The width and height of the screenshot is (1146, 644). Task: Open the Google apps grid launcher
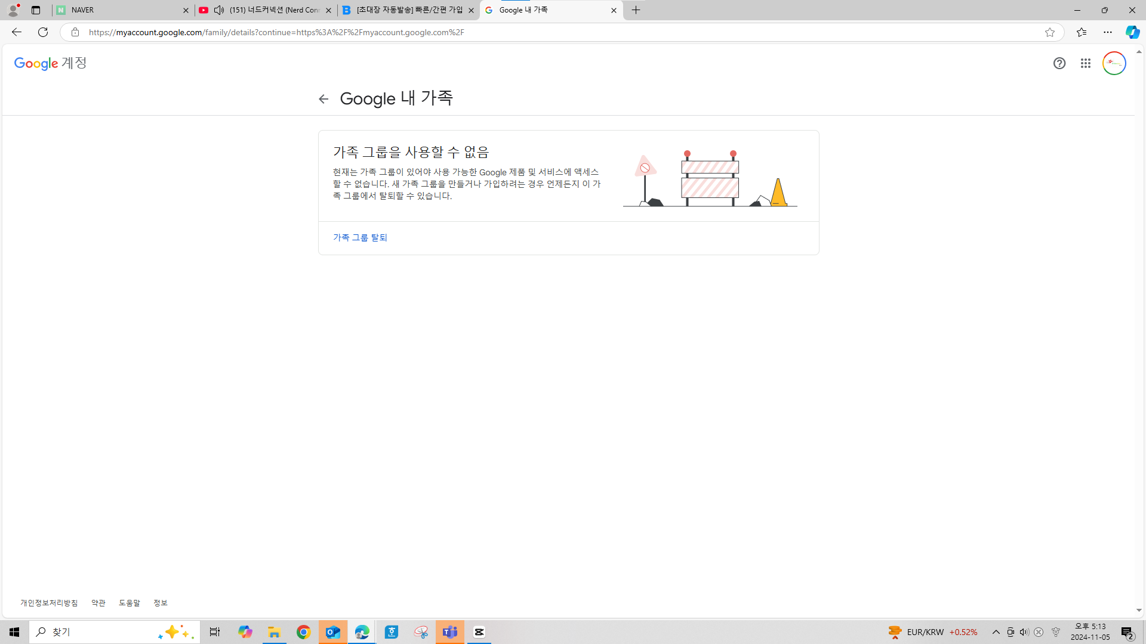(x=1086, y=63)
